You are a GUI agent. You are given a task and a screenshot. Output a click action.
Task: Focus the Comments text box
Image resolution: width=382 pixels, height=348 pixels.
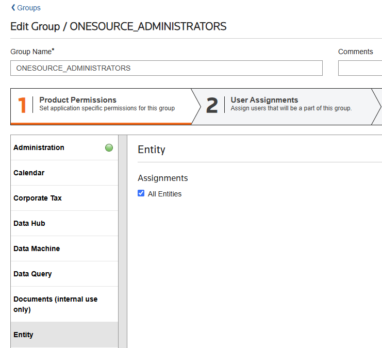click(360, 68)
